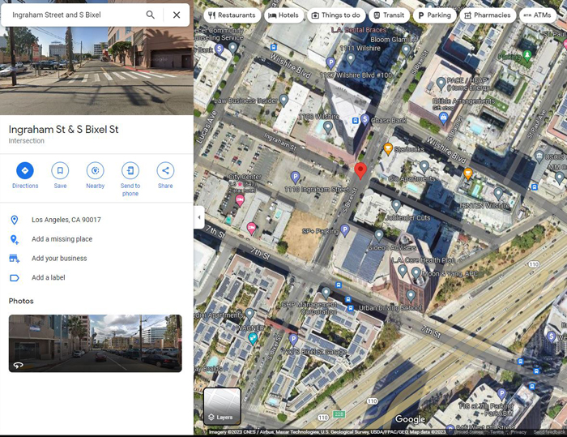Screen dimensions: 567x437
Task: Search Nearby places icon
Action: [x=95, y=170]
